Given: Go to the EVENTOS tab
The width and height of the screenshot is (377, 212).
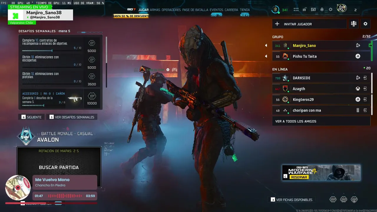Looking at the screenshot, I should 216,10.
